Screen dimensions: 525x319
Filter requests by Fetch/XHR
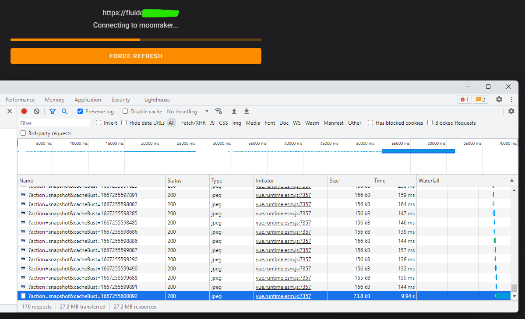point(193,123)
